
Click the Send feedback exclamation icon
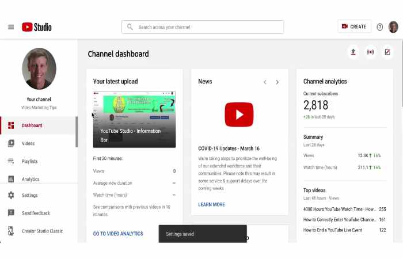[11, 213]
